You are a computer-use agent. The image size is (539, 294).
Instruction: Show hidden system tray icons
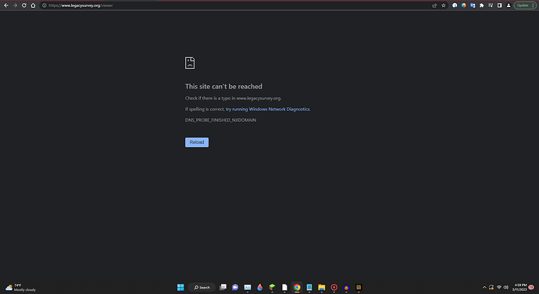coord(484,288)
